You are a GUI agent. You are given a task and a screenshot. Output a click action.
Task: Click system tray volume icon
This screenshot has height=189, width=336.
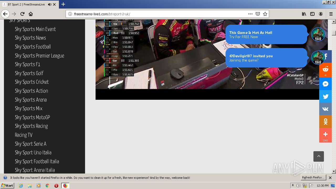(298, 186)
